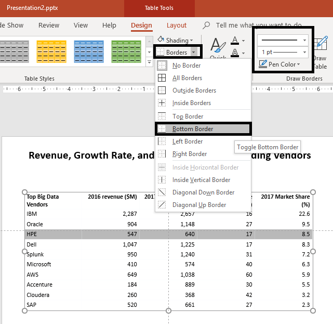Click the Text Outline letter A icon
Screen dimensions: 333x324
pyautogui.click(x=235, y=53)
